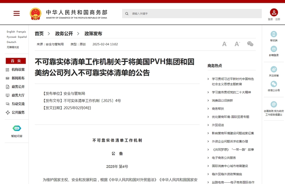Open 外资企业问题诉求收集办理 link
The width and height of the screenshot is (285, 184).
click(x=230, y=141)
